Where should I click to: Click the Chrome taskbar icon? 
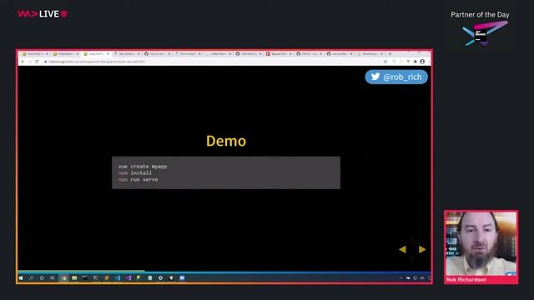63,277
